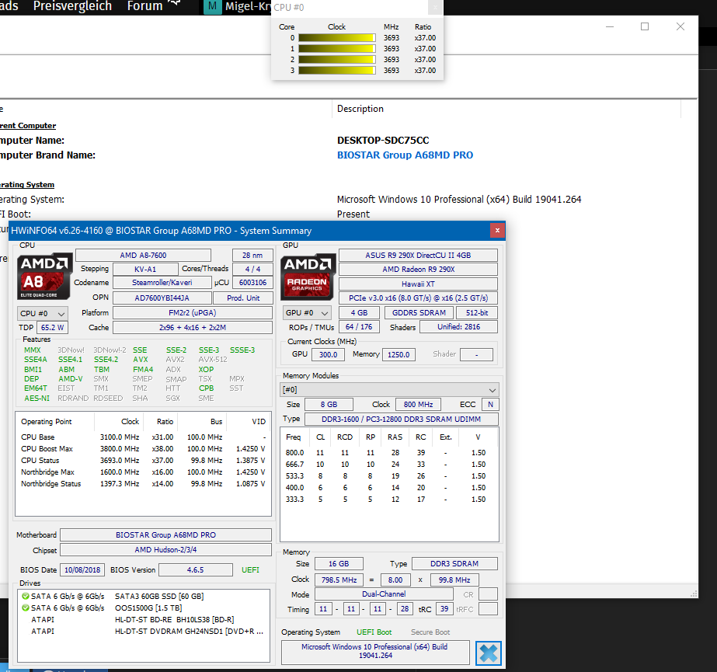The height and width of the screenshot is (672, 717).
Task: Click the ECC N field
Action: point(491,405)
